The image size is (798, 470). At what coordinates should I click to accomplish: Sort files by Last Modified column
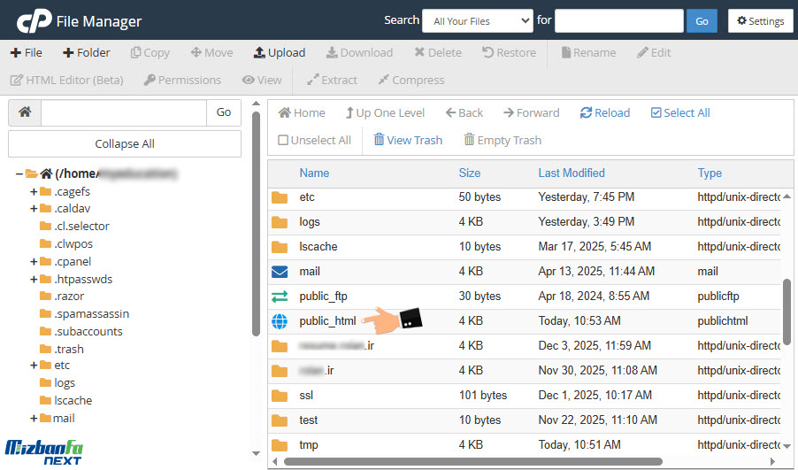[571, 173]
